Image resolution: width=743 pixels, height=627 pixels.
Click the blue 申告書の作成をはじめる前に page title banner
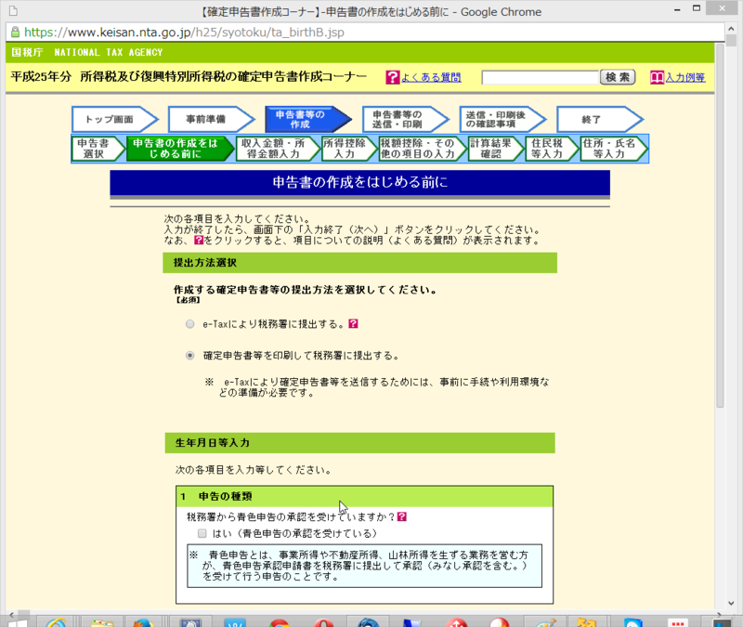click(359, 182)
